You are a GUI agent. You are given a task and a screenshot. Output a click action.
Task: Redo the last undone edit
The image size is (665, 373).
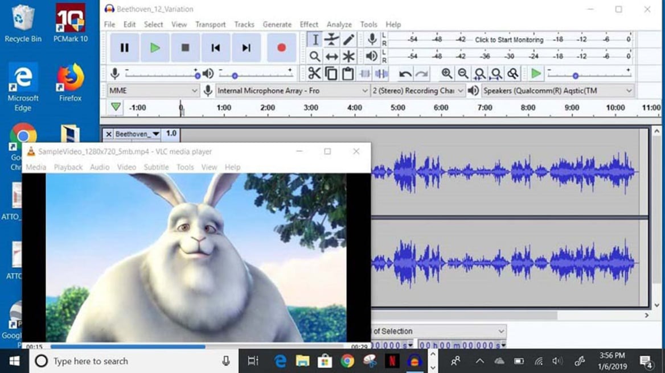coord(421,74)
